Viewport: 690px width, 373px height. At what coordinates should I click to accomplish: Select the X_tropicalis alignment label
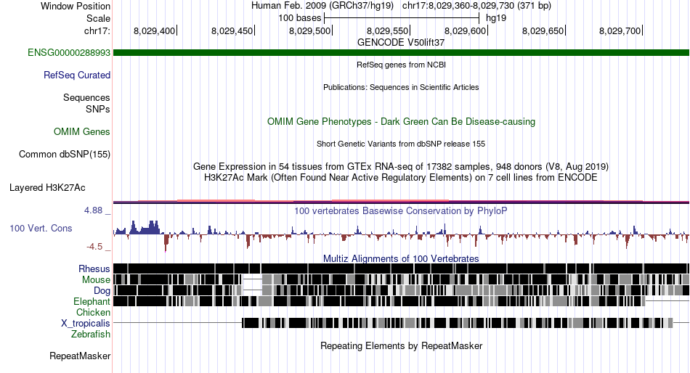tap(86, 324)
